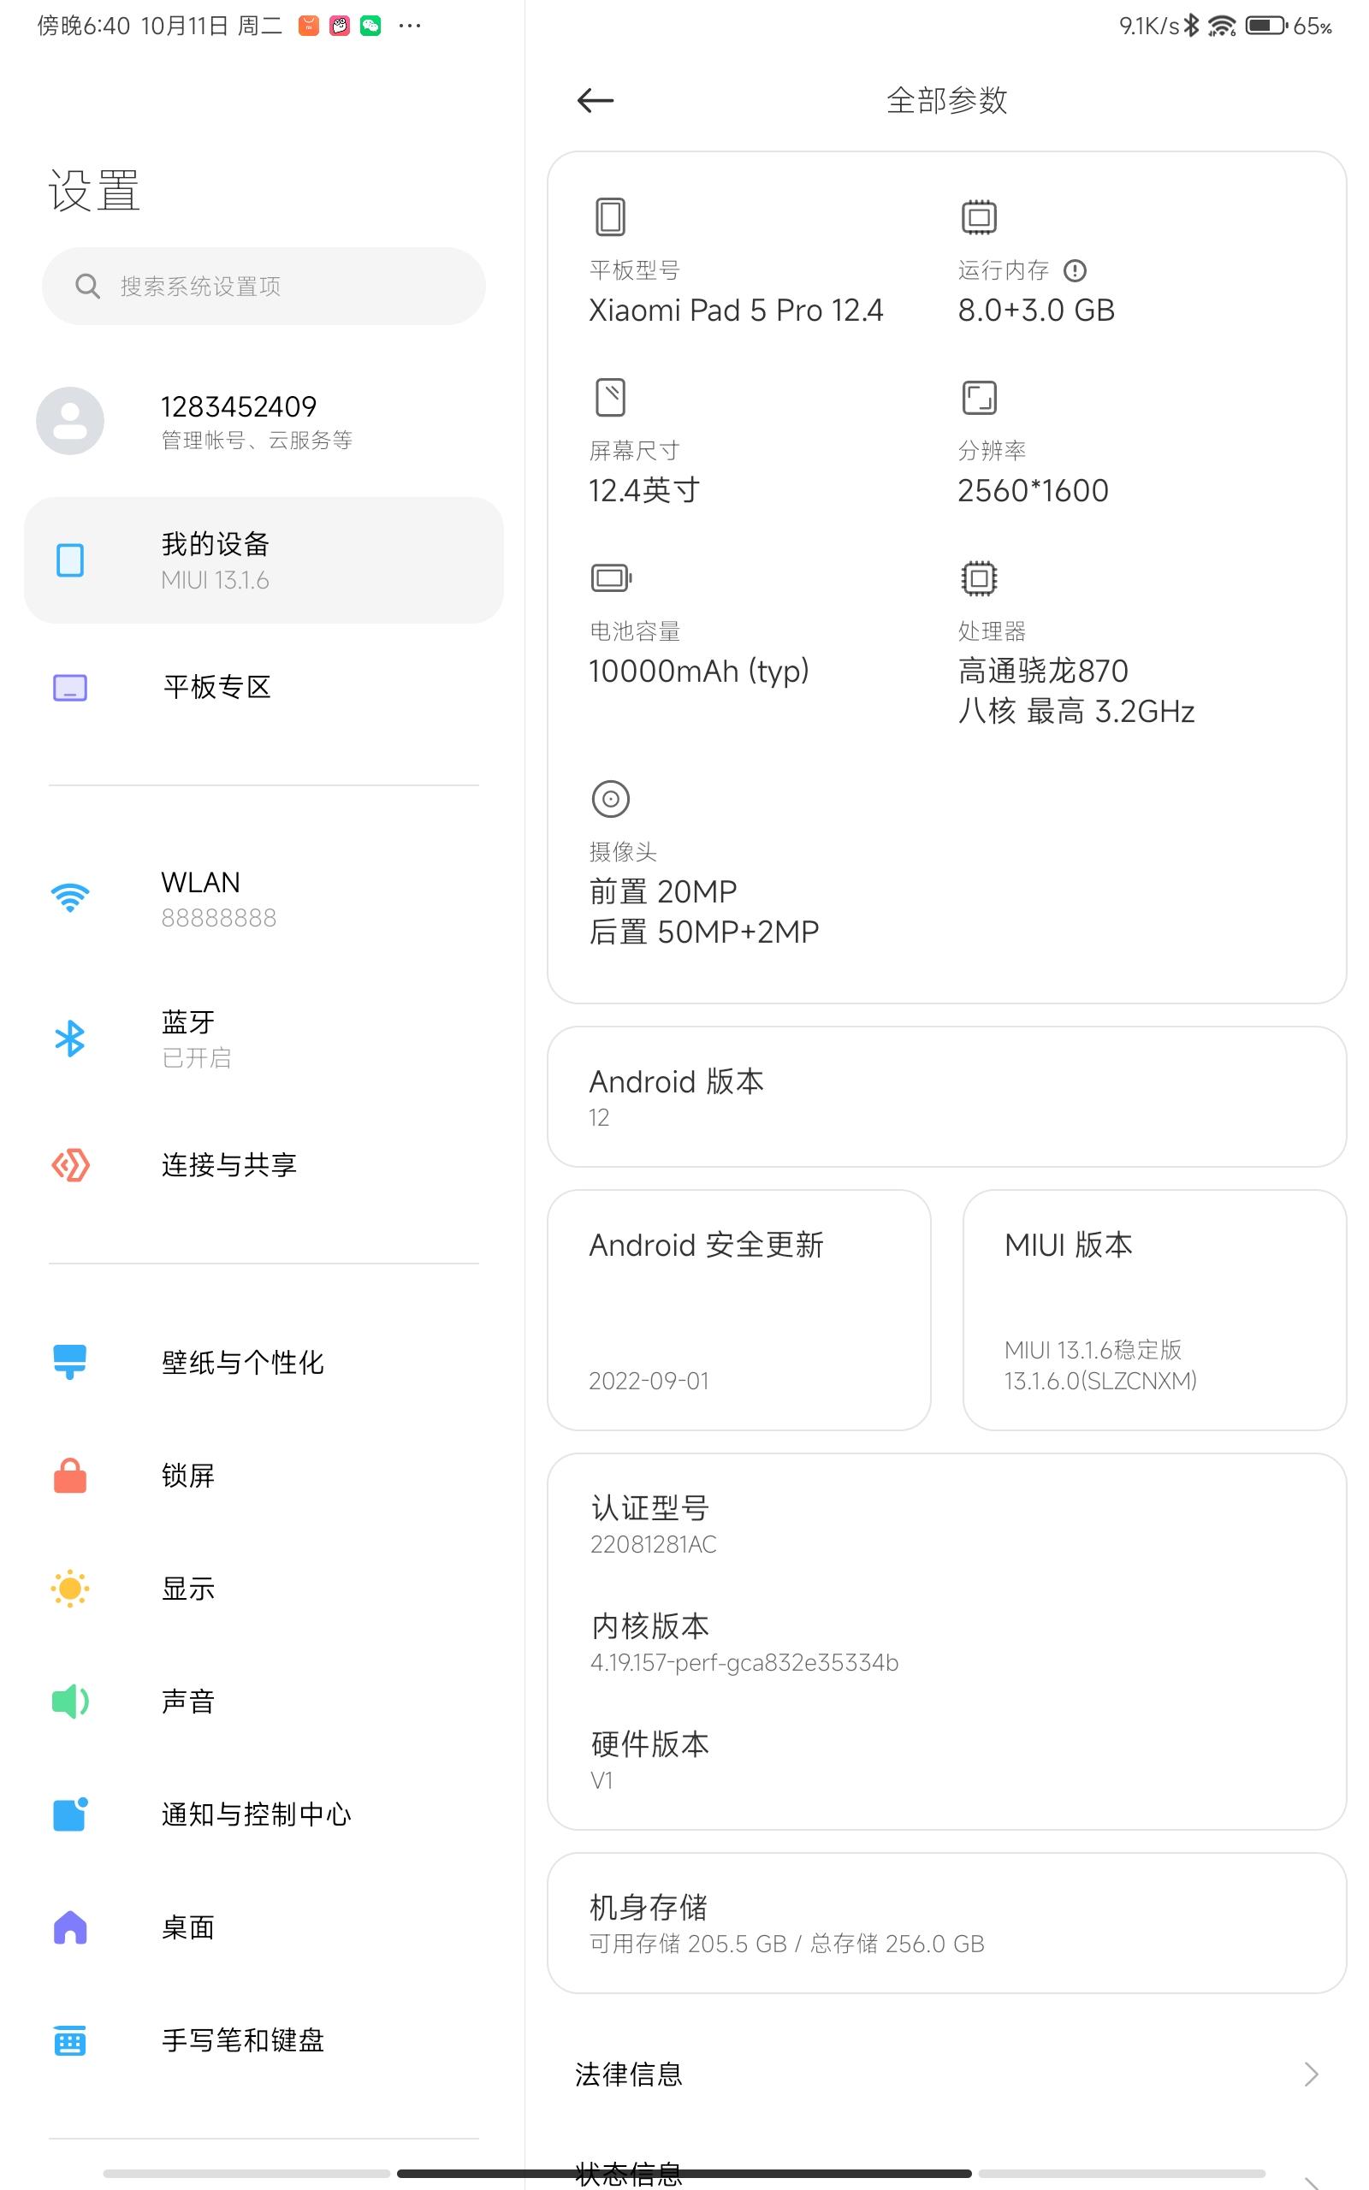Tap the 桌面 home icon

[69, 1927]
